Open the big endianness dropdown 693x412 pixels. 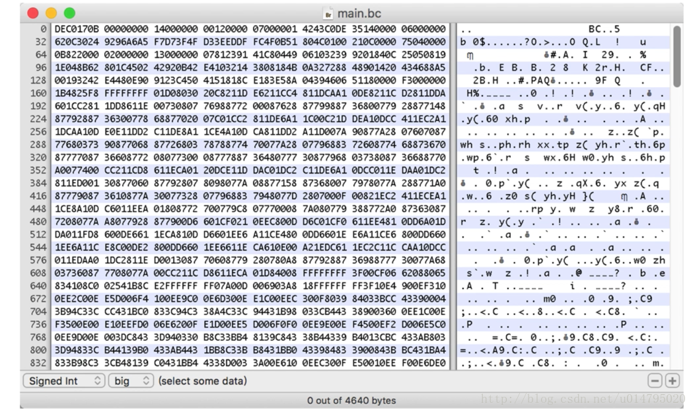tap(130, 381)
